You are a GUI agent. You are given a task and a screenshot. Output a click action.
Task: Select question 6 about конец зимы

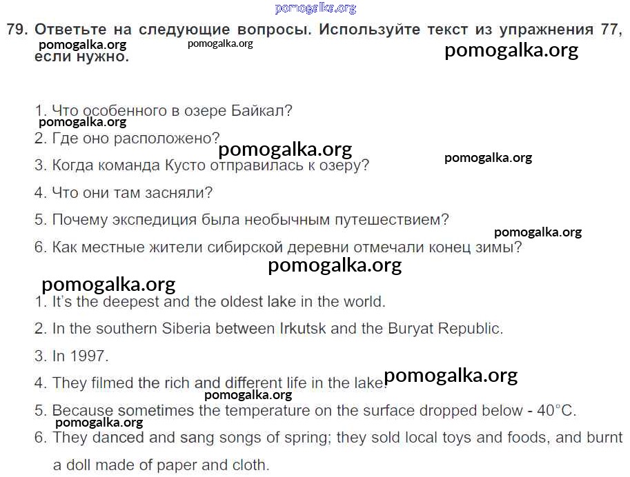click(x=277, y=247)
